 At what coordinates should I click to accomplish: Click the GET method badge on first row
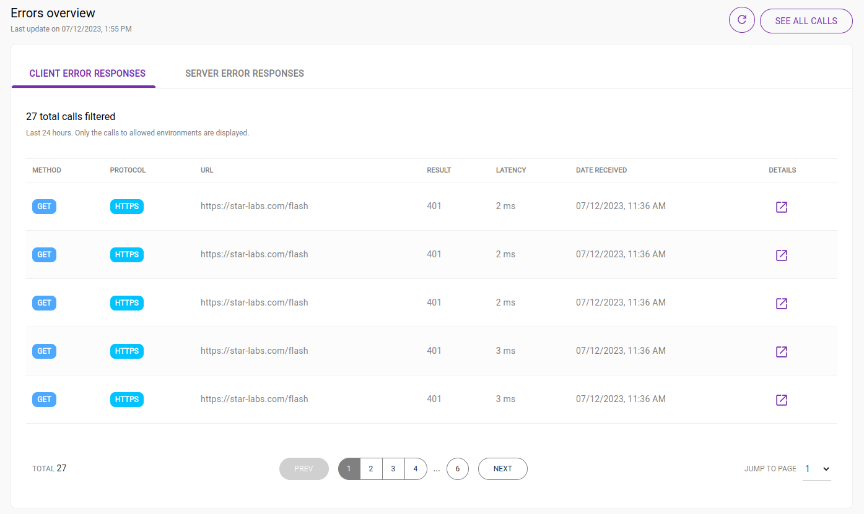pos(44,206)
